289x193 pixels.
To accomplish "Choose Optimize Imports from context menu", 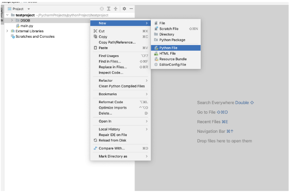I will tap(121, 108).
